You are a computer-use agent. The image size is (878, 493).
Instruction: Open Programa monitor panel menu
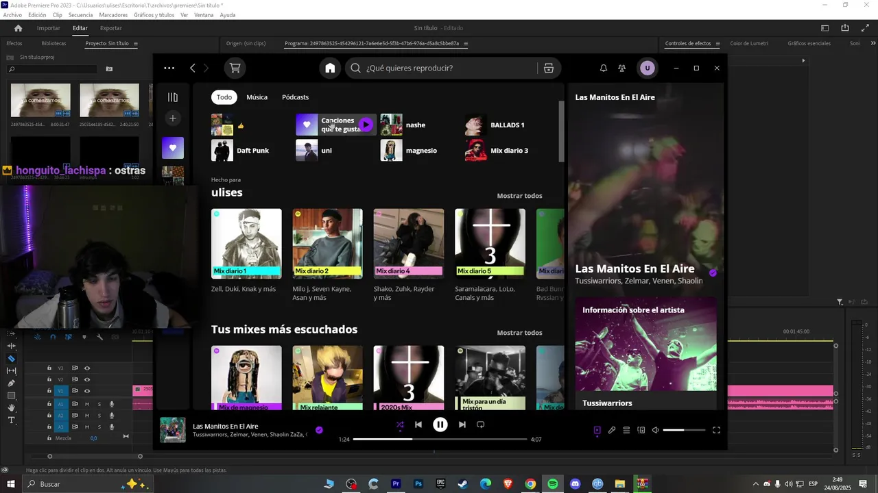tap(466, 43)
